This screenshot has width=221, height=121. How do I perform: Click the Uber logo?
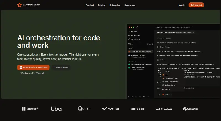click(x=57, y=109)
